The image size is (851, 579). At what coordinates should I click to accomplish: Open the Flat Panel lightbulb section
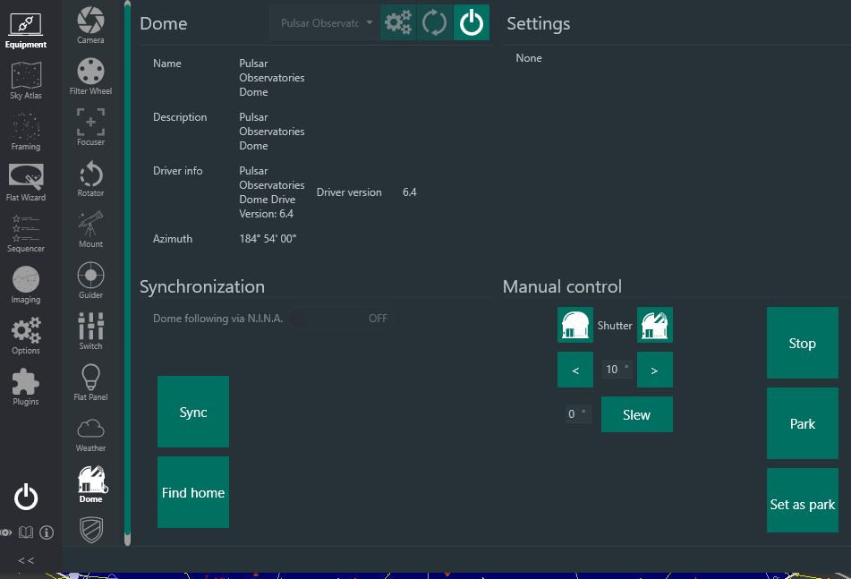(90, 382)
